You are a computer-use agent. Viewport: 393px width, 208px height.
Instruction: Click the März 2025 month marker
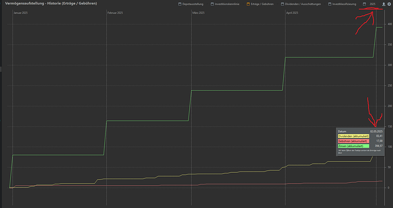tap(199, 13)
